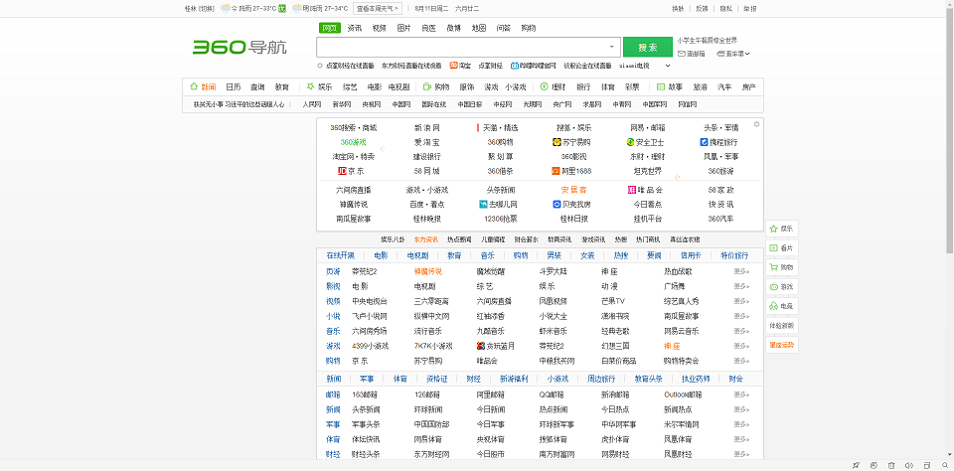Open 贝壳找房 with blue icon

(571, 204)
